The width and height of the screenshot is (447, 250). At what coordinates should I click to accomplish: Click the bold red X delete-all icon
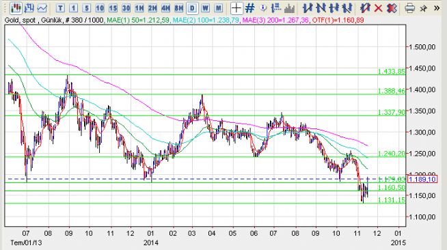pos(392,8)
